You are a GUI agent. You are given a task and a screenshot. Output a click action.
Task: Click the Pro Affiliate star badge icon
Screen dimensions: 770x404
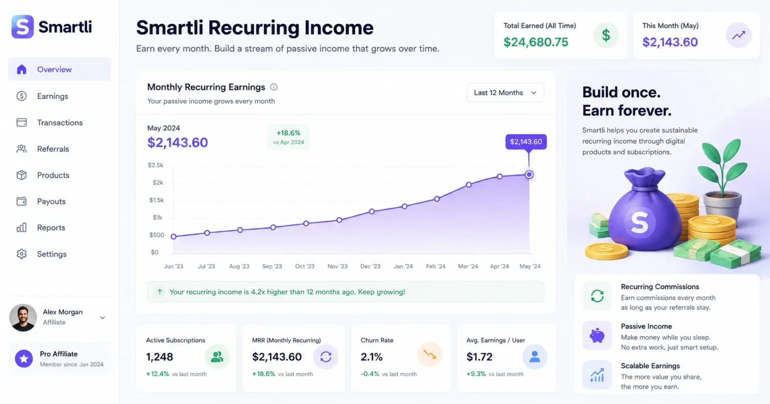[x=24, y=358]
